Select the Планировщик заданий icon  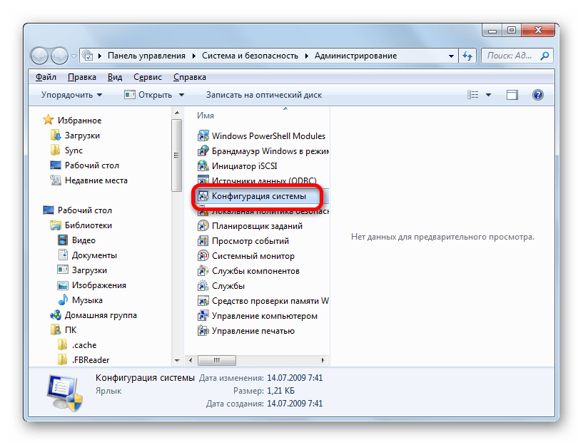[x=203, y=225]
